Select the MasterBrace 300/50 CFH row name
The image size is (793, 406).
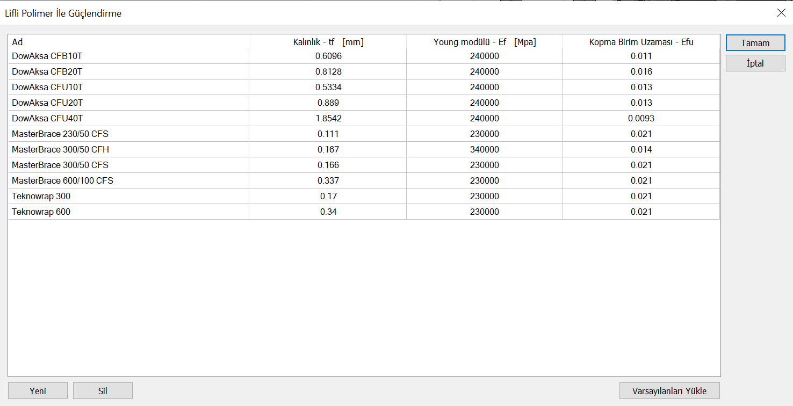coord(60,149)
